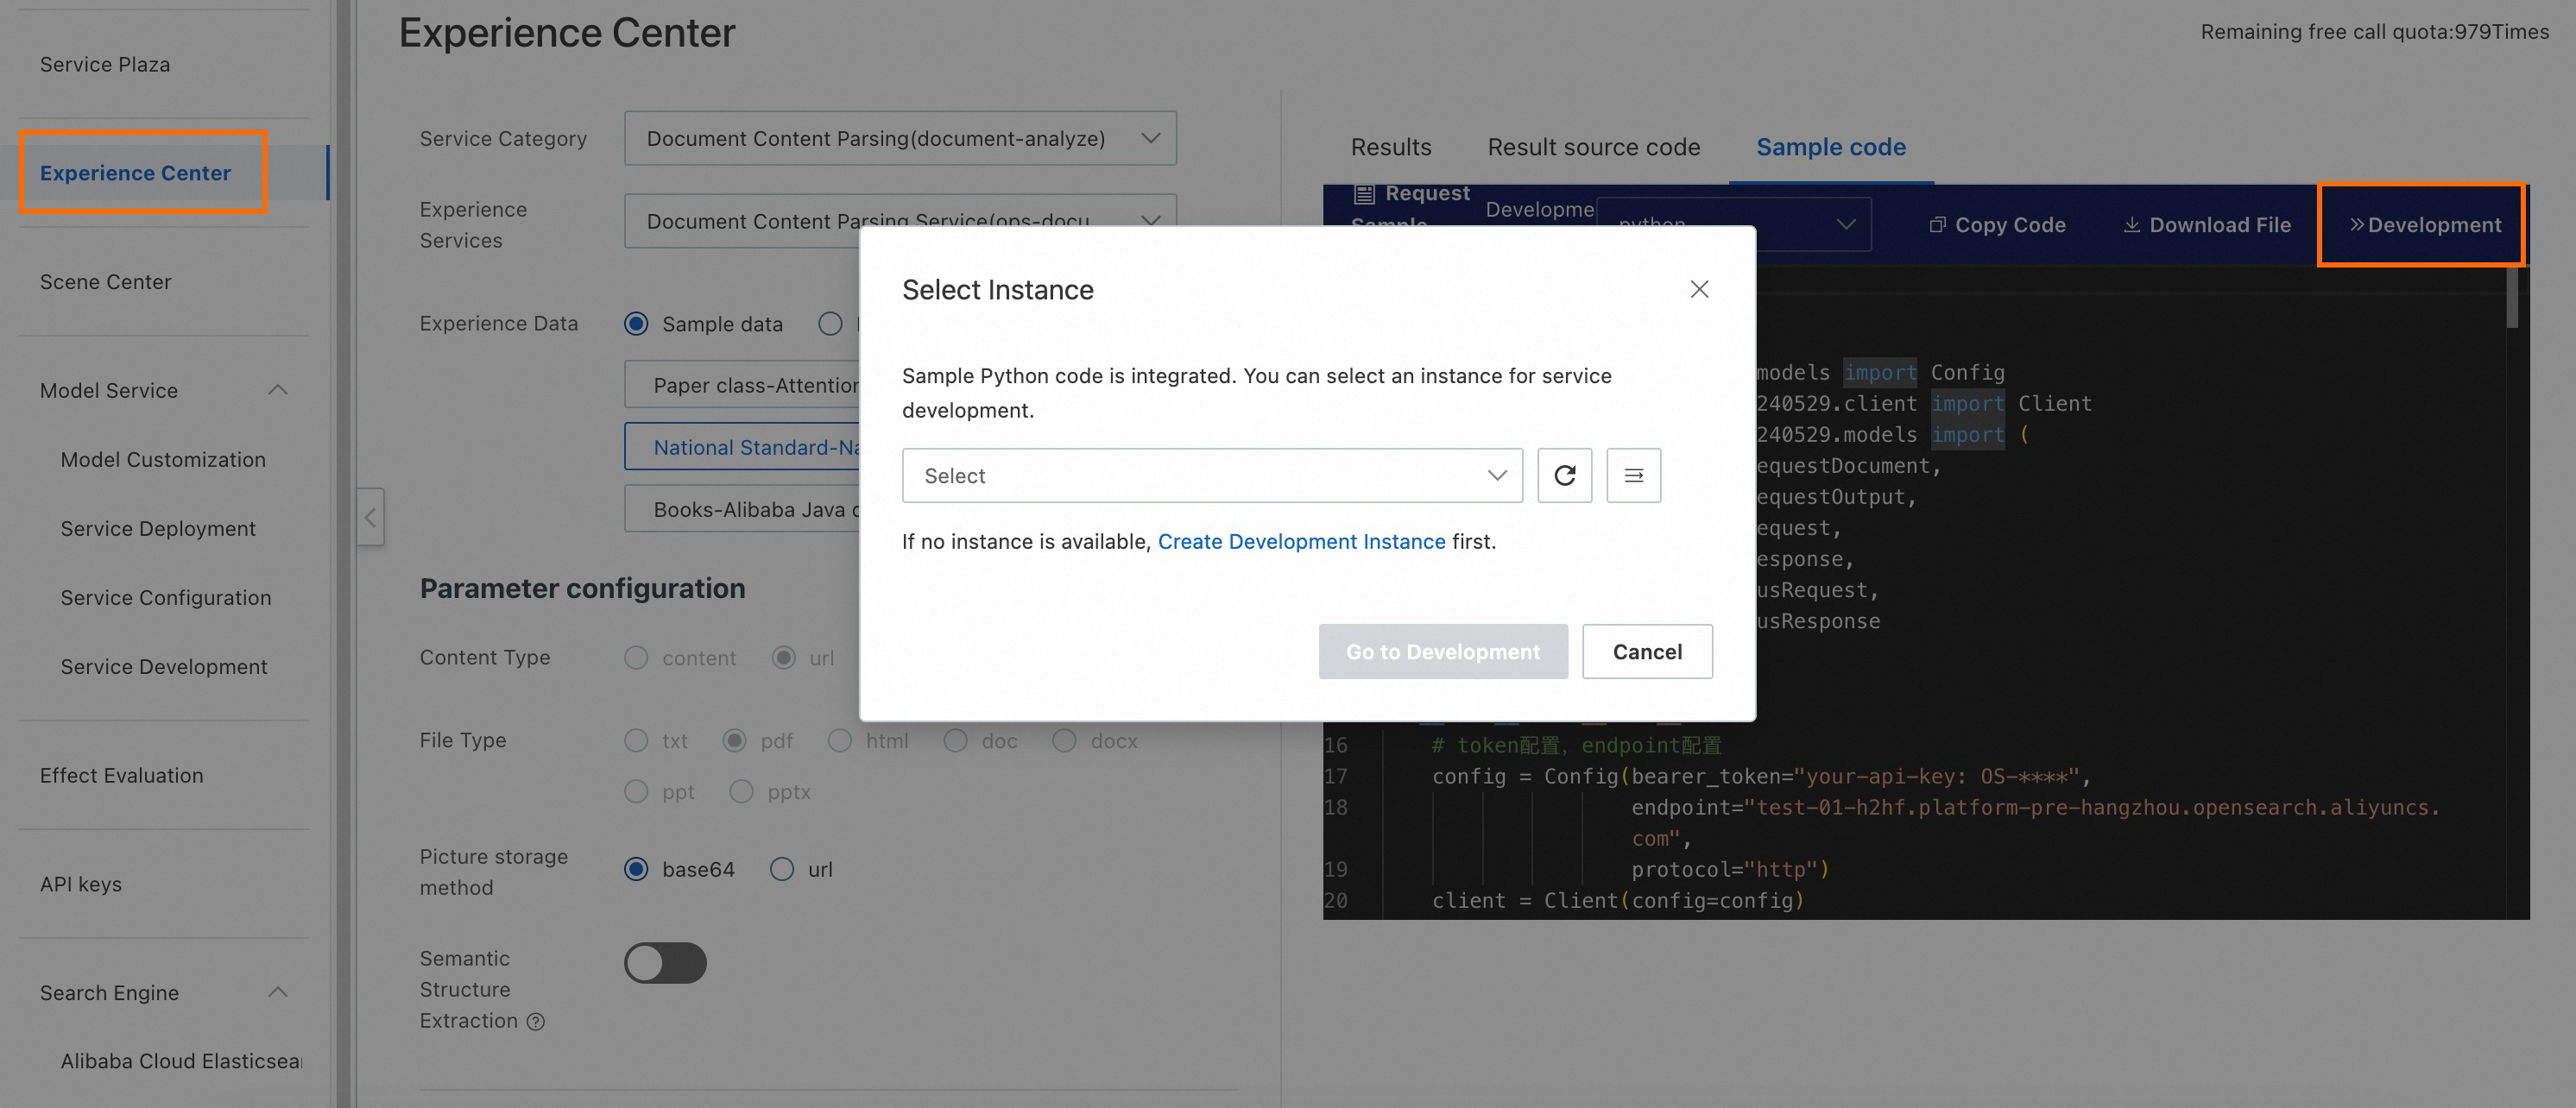Click the instance list manage icon
The width and height of the screenshot is (2576, 1108).
(1633, 476)
